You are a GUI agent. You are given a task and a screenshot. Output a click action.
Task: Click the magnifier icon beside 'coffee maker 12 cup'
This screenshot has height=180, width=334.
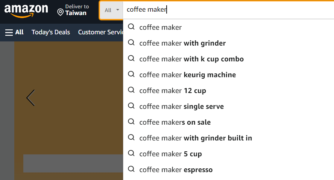pyautogui.click(x=131, y=90)
